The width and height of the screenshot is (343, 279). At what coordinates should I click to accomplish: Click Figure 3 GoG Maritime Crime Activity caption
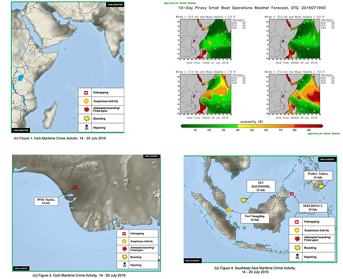coord(79,275)
